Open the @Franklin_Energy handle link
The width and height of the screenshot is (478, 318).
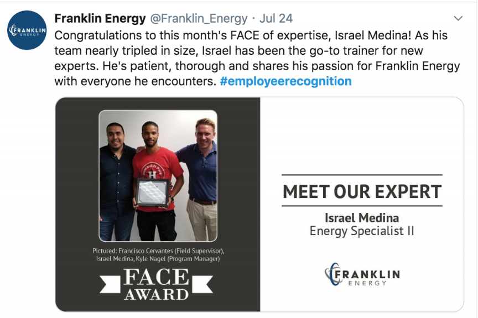[x=199, y=19]
